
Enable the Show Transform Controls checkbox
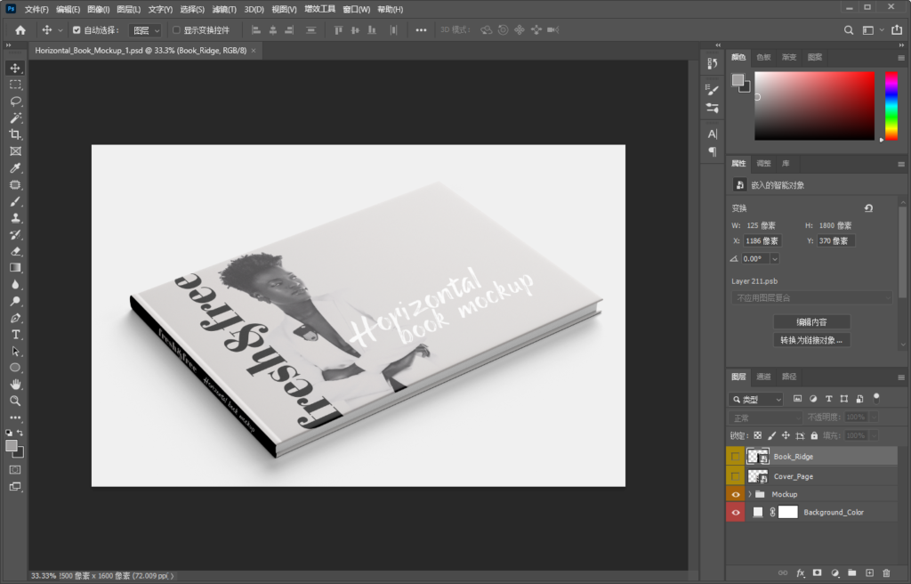(176, 30)
